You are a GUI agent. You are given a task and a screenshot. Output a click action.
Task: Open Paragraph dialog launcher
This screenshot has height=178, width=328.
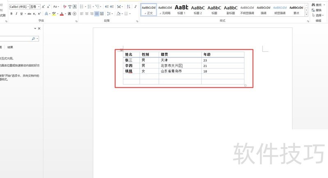(x=137, y=21)
